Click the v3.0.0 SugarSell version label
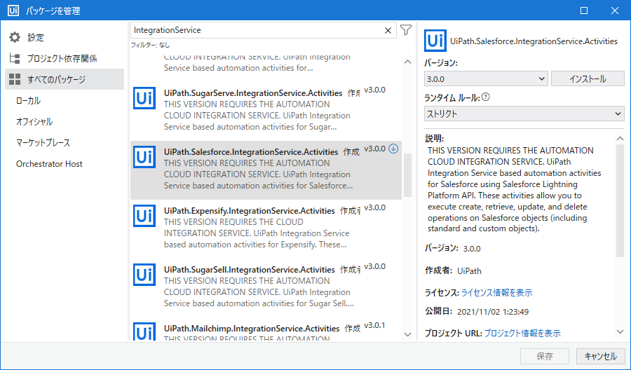Image resolution: width=631 pixels, height=370 pixels. (374, 266)
